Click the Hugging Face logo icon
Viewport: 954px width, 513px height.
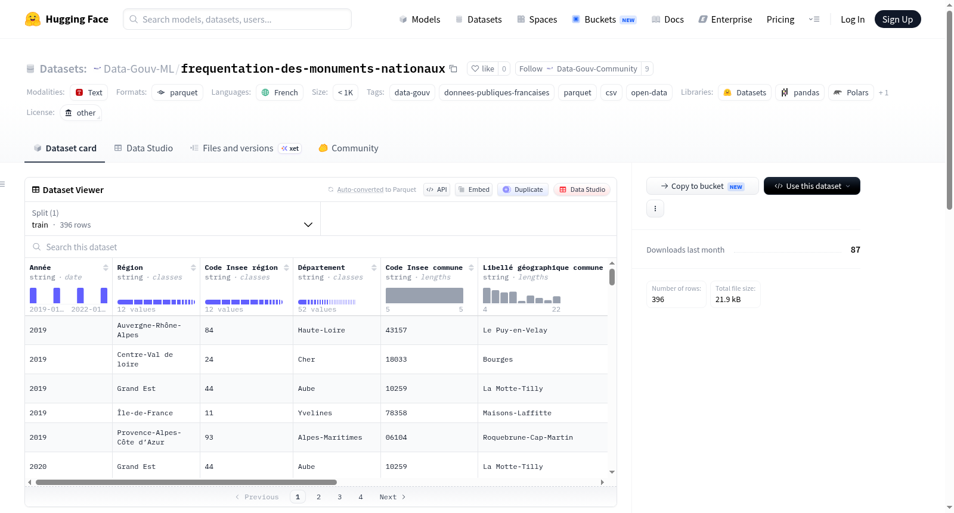click(x=33, y=19)
